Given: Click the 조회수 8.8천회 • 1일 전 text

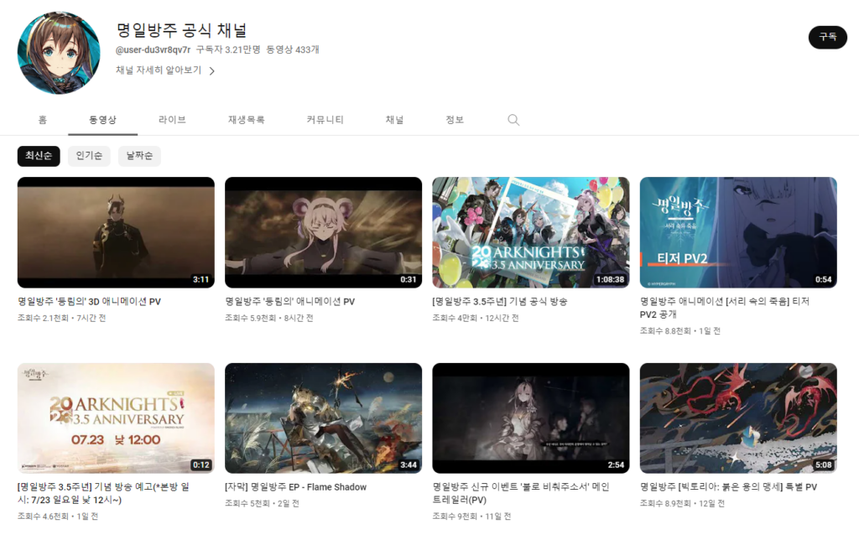Looking at the screenshot, I should pyautogui.click(x=679, y=331).
